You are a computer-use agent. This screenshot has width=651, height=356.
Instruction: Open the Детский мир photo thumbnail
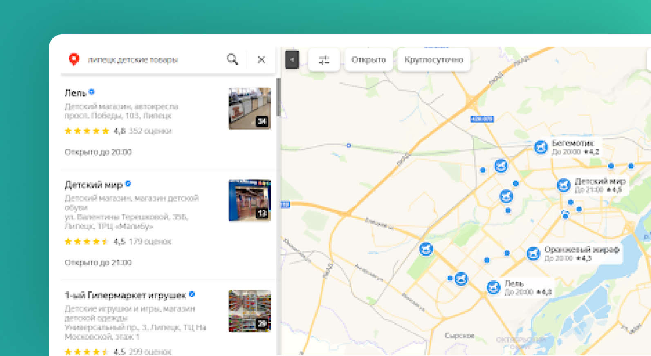click(x=249, y=200)
